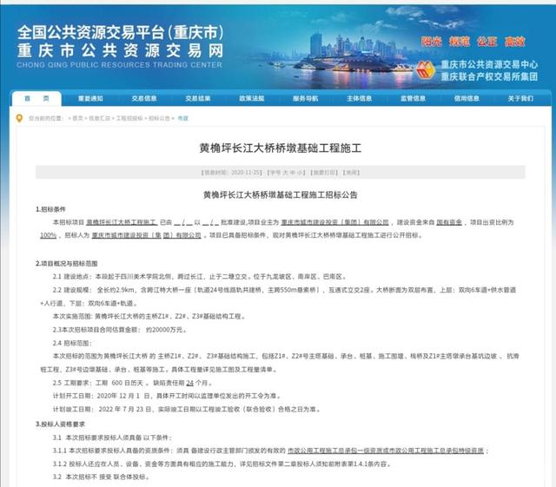The height and width of the screenshot is (487, 556).
Task: Click the 重庆联合产权交易所集团 header text
Action: (x=489, y=76)
